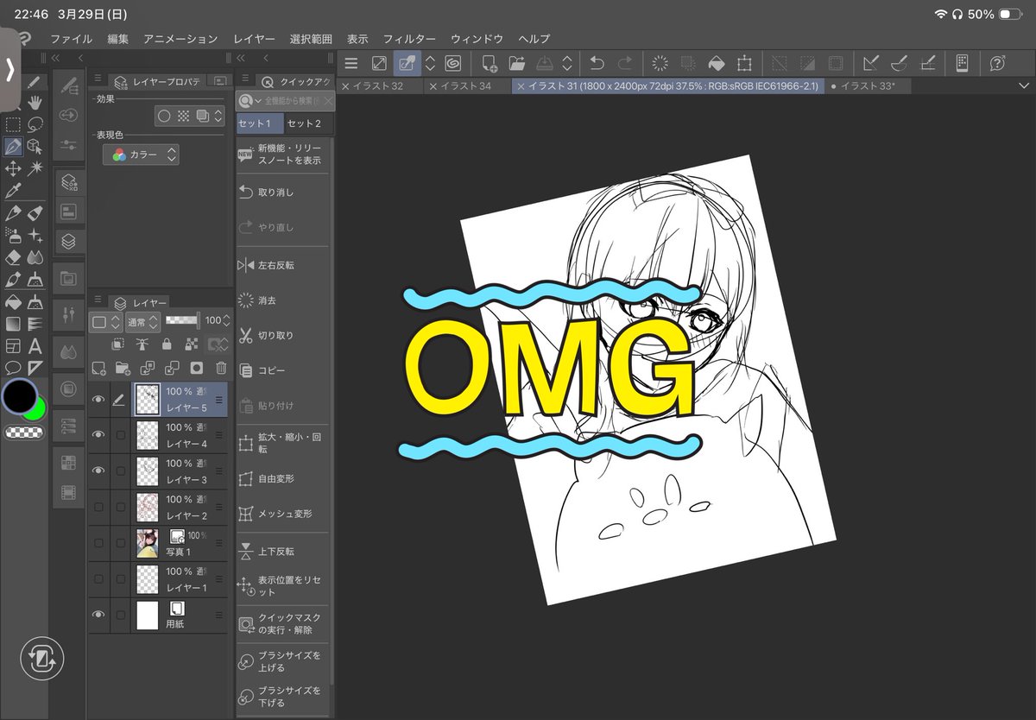Viewport: 1036px width, 720px height.
Task: Open the カラー expression color dropdown
Action: point(141,155)
